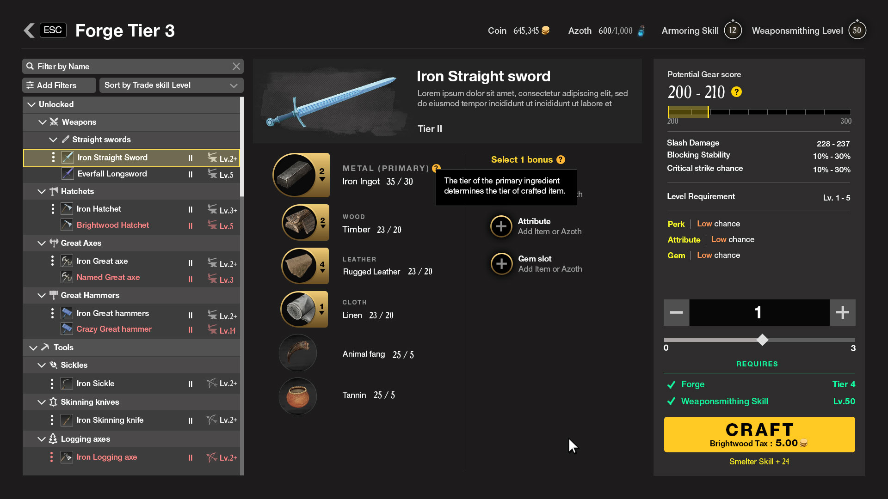Select Iron Sickle from the recipe list
Image resolution: width=888 pixels, height=499 pixels.
(95, 383)
